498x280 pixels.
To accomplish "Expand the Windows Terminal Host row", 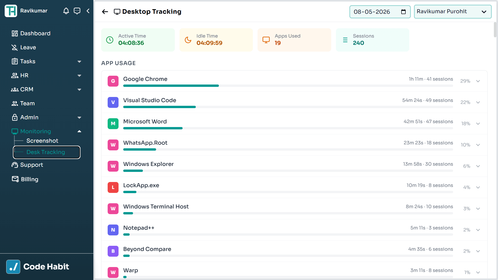I will [478, 209].
